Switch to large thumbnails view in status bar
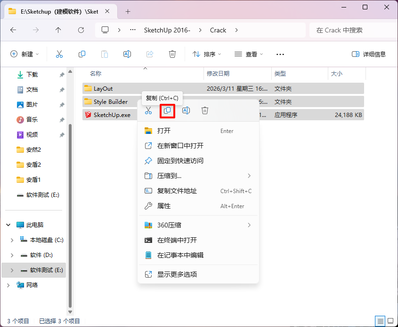The width and height of the screenshot is (398, 327). 390,321
